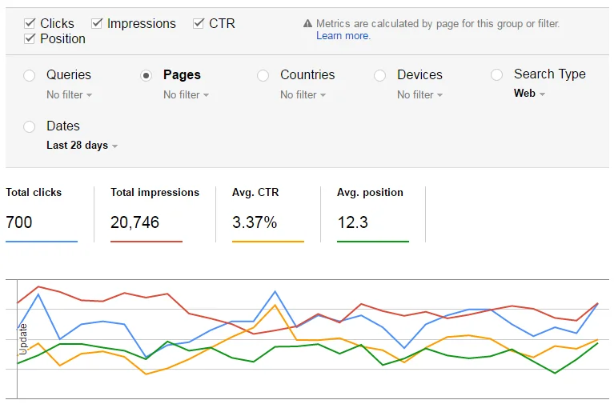614x404 pixels.
Task: Click the green line under Avg. position
Action: click(373, 242)
